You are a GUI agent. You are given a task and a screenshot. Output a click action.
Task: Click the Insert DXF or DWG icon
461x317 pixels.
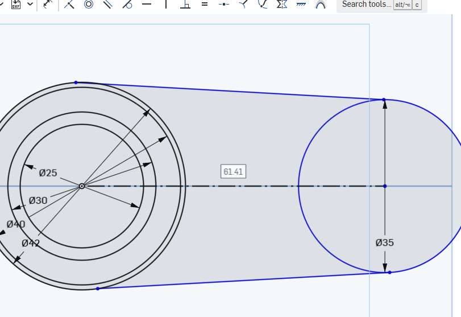tap(16, 4)
